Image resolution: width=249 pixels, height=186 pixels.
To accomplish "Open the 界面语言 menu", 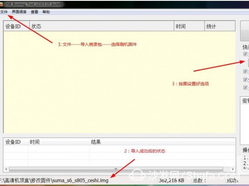I will 19,12.
